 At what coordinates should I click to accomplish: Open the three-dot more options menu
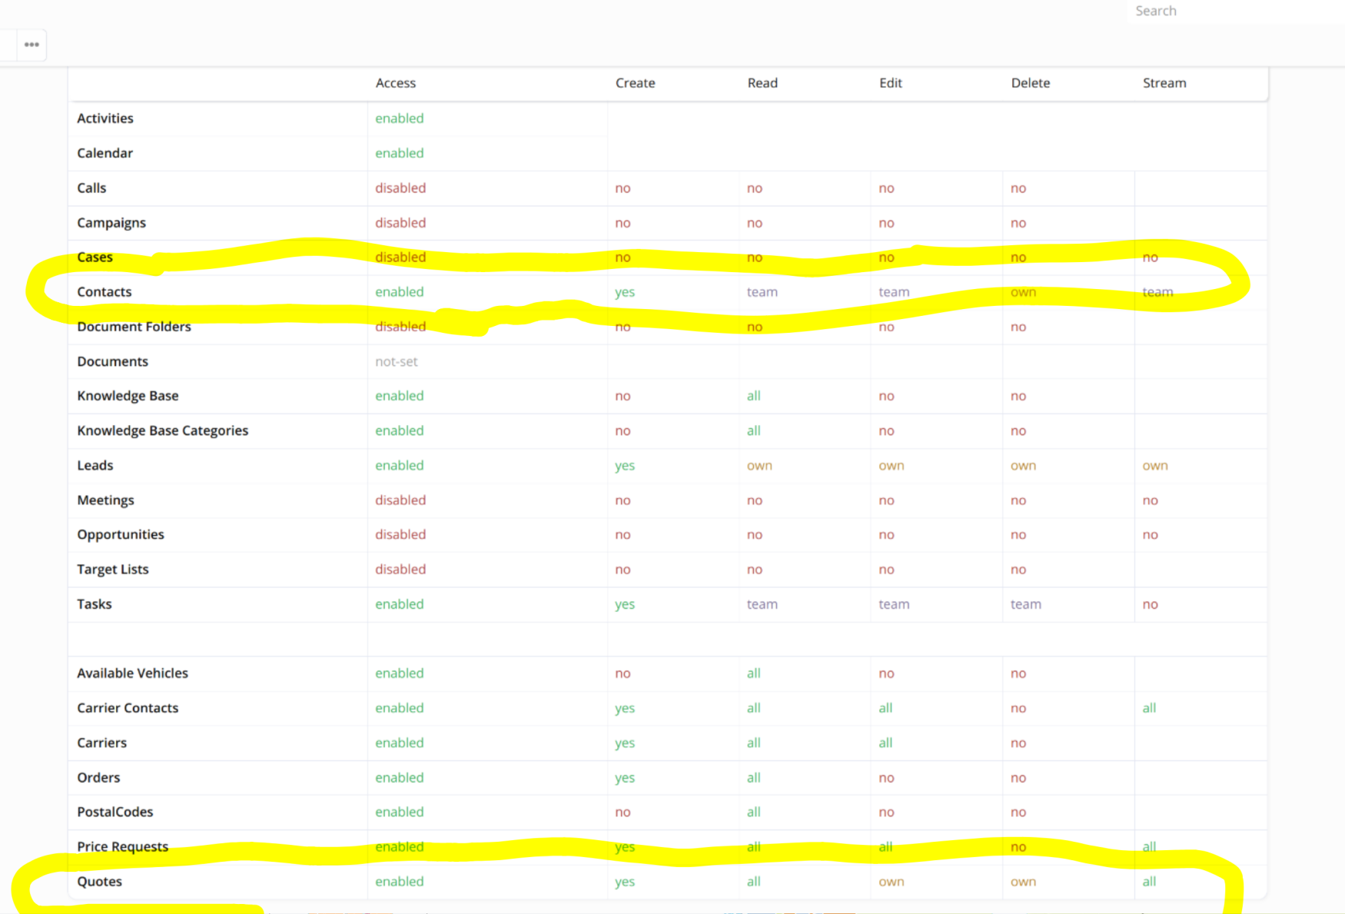[x=32, y=45]
